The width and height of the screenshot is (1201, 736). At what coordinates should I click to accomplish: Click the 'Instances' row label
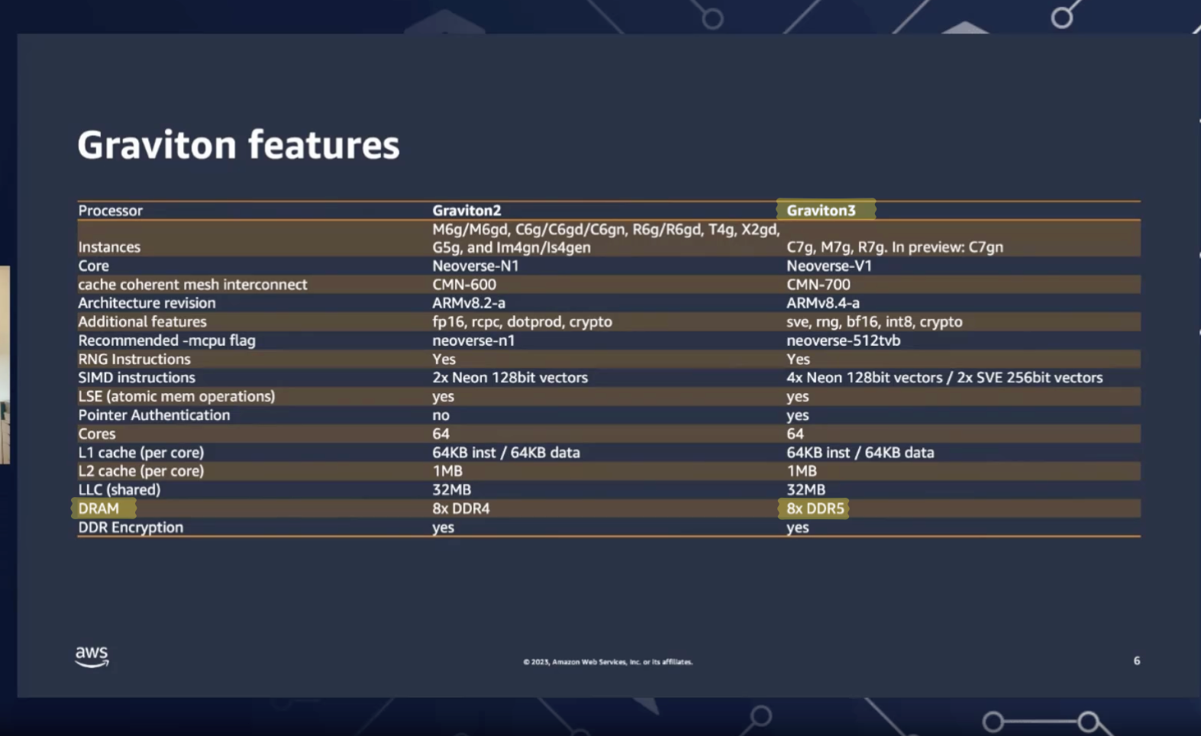[x=109, y=247]
